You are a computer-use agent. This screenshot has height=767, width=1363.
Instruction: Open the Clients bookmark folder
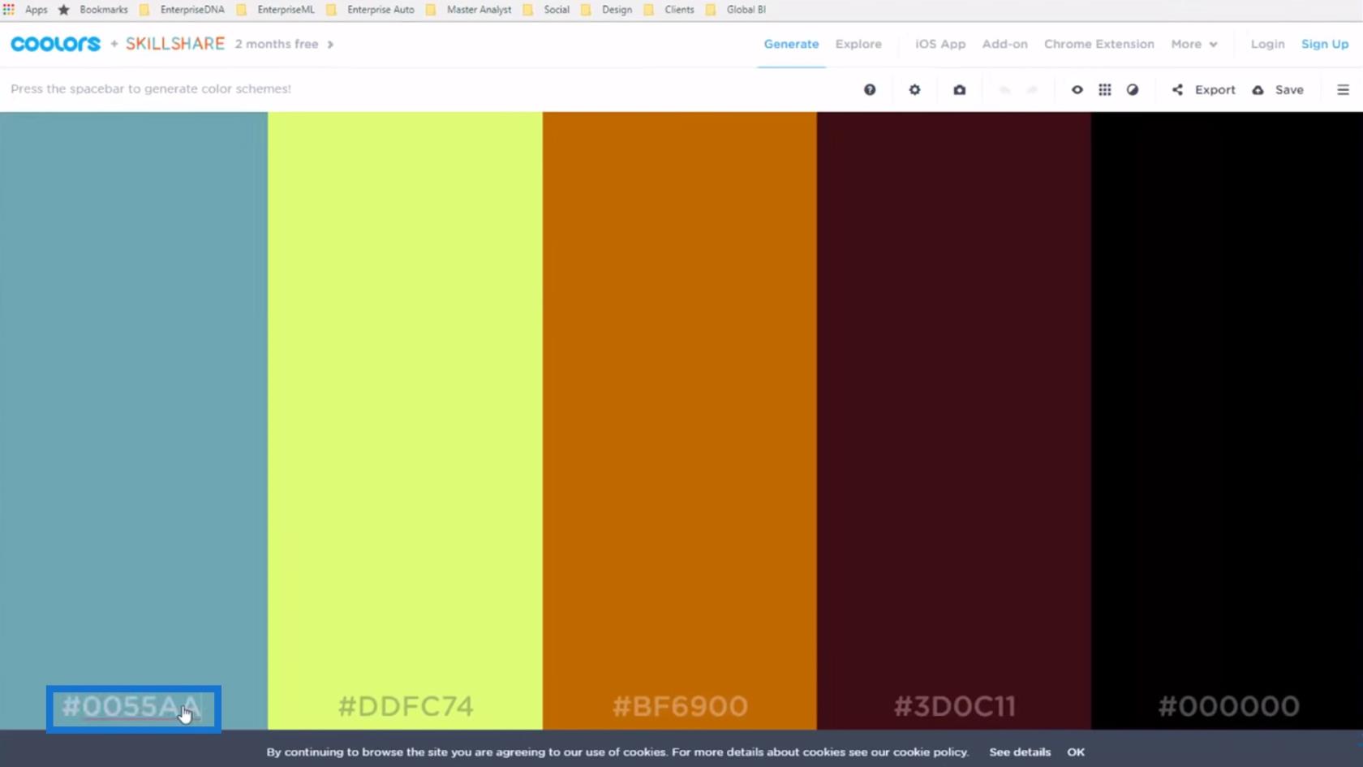pos(669,10)
